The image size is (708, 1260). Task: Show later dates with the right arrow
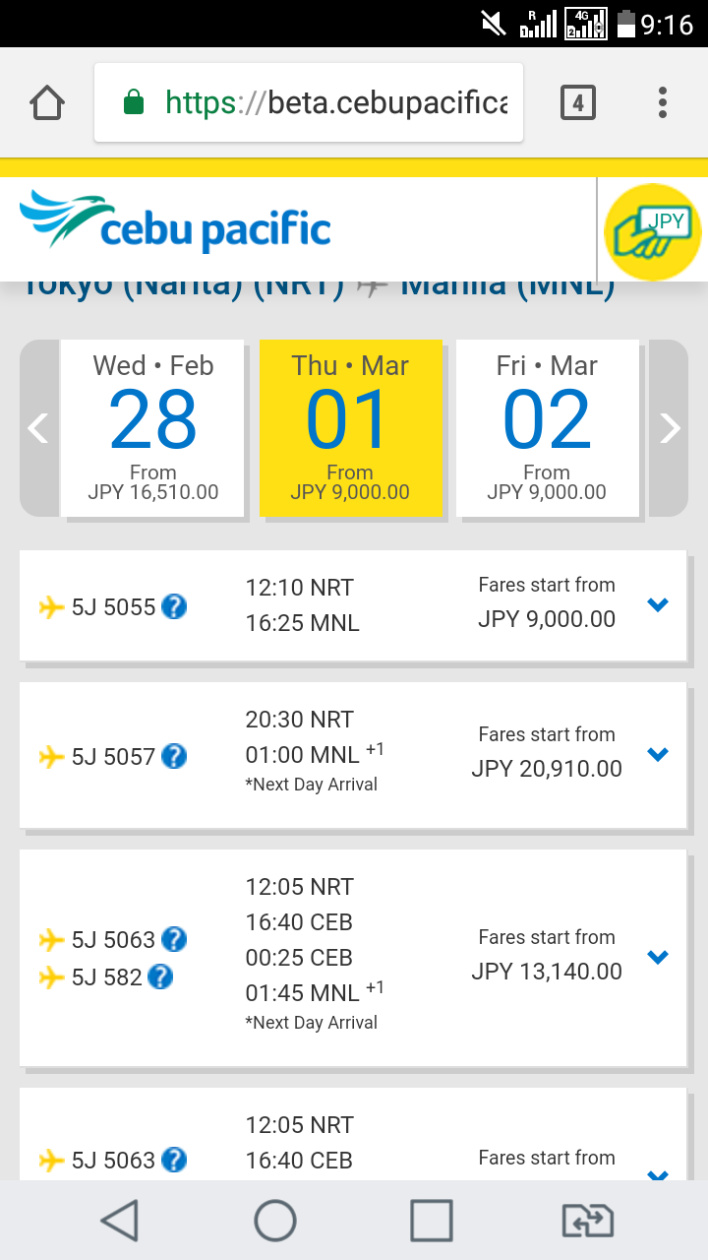click(x=670, y=428)
